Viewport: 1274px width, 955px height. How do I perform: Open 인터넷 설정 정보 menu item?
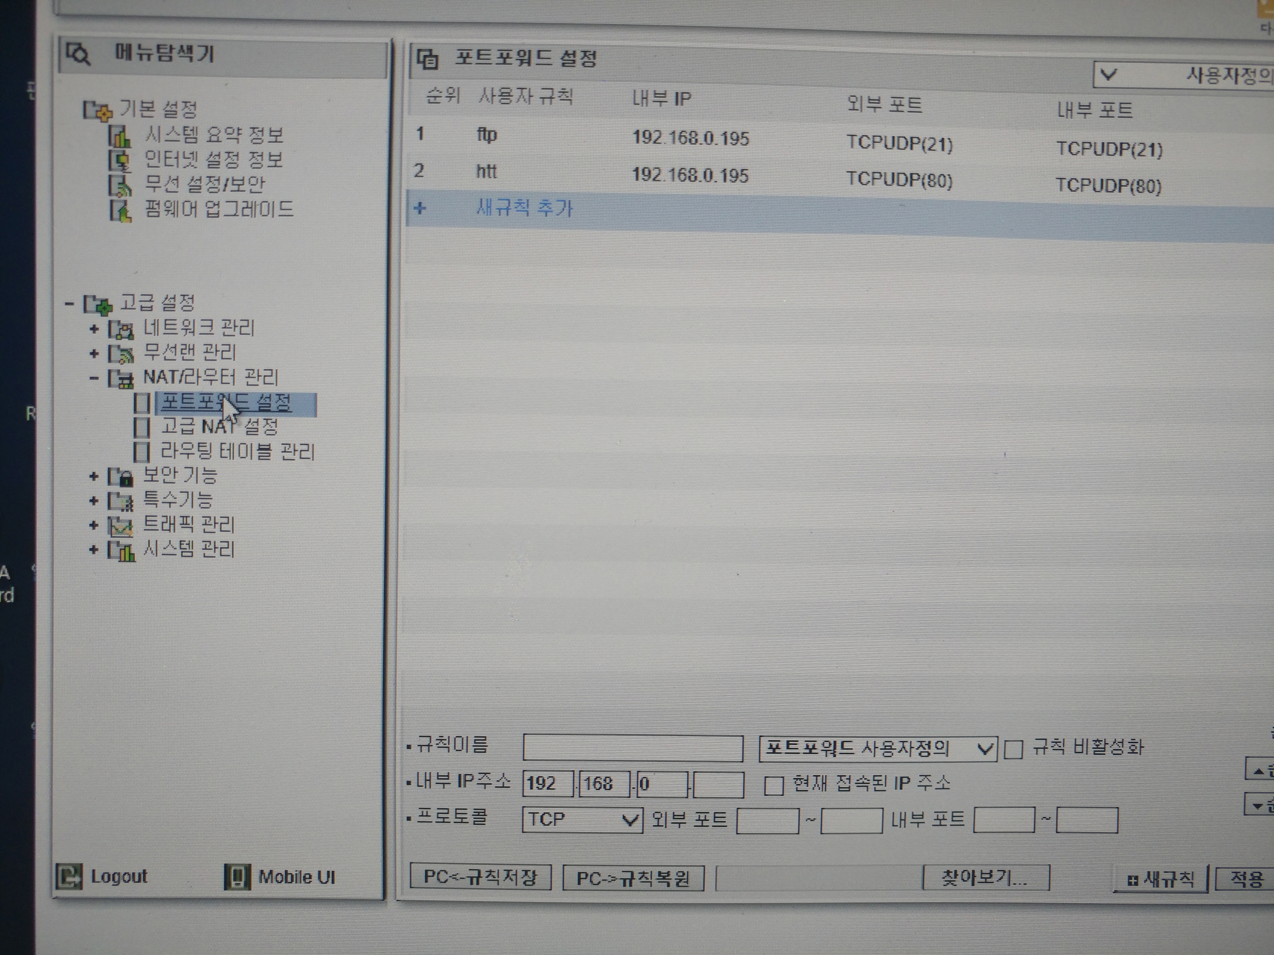pos(213,160)
